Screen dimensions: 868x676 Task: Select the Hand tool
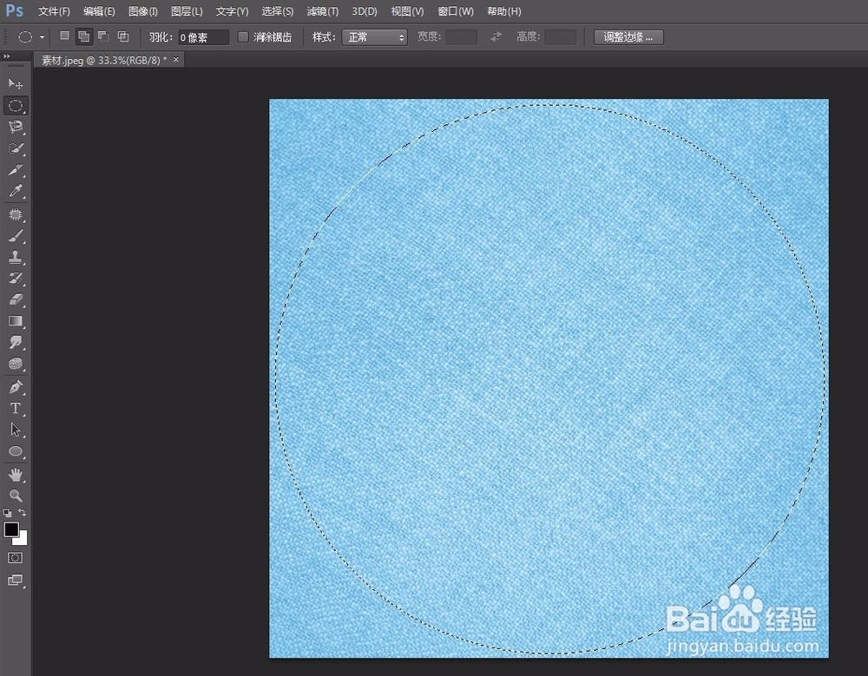coord(16,475)
